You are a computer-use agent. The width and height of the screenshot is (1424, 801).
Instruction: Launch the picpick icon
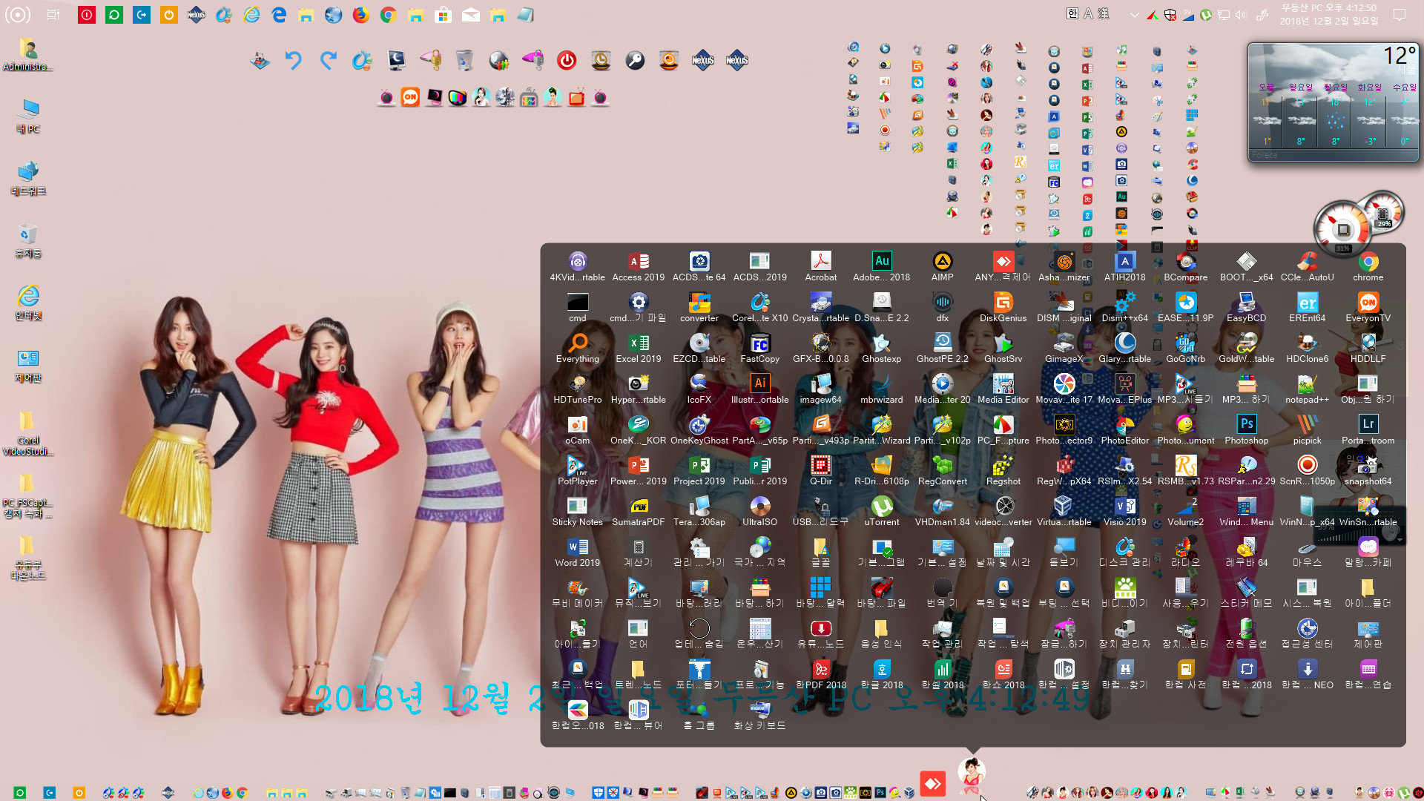point(1307,429)
